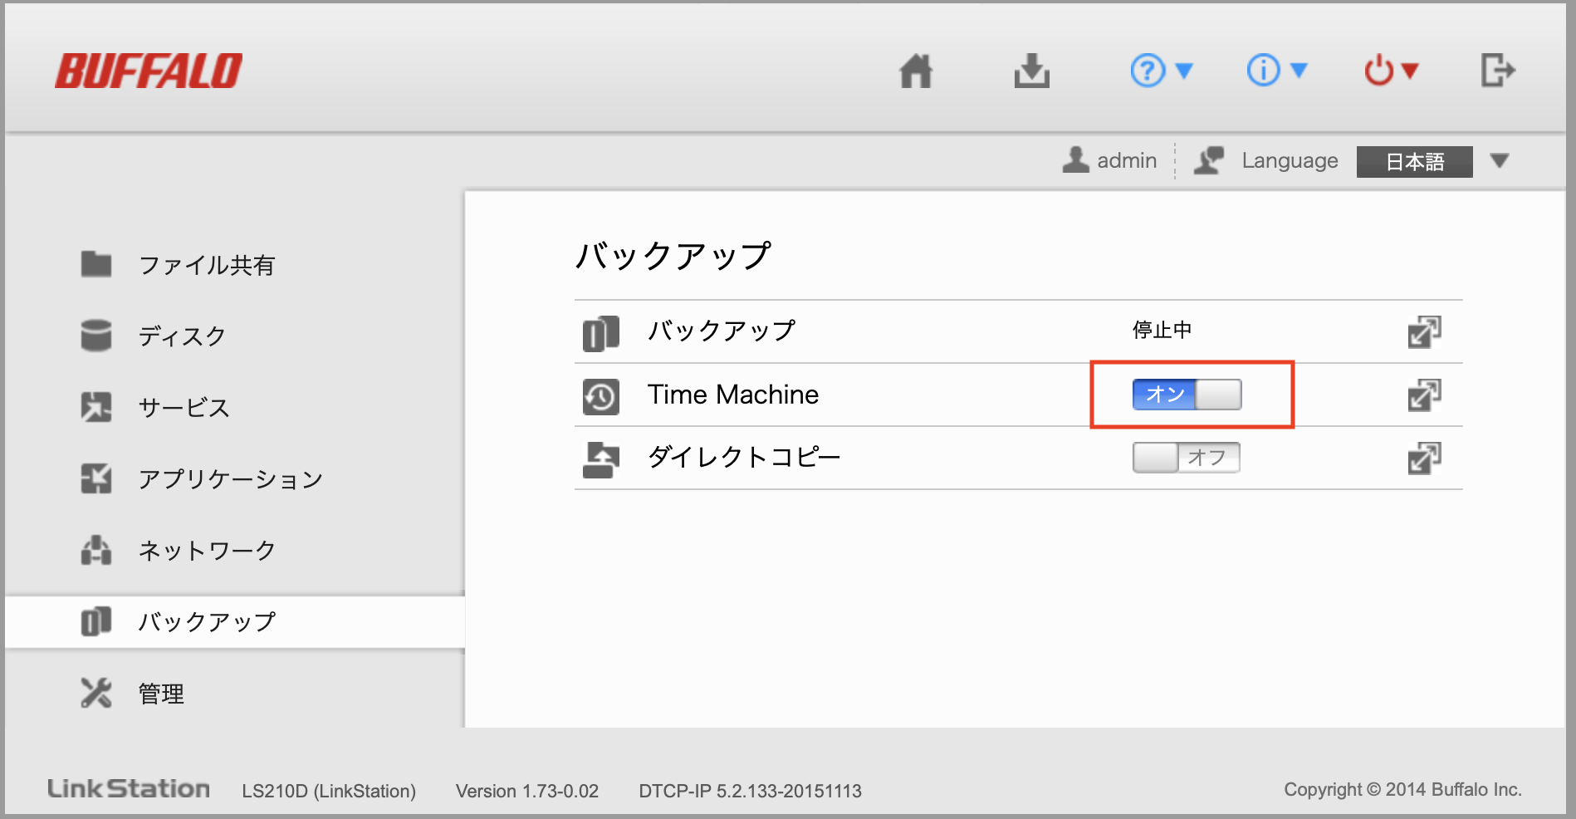This screenshot has width=1576, height=819.
Task: Expand the help question-mark dropdown
Action: click(1161, 71)
